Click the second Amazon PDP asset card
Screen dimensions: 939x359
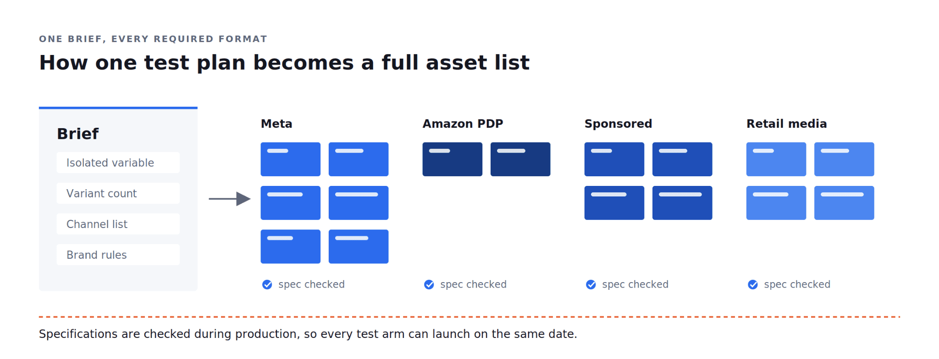[520, 159]
